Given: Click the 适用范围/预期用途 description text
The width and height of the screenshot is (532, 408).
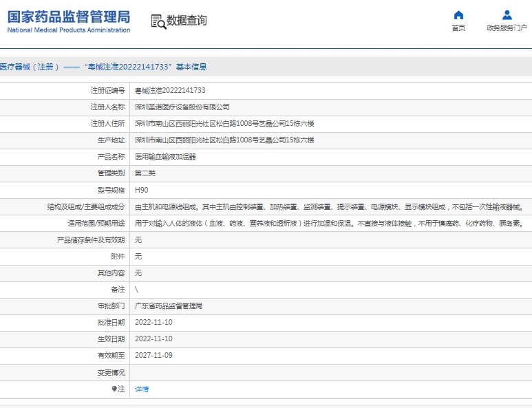Looking at the screenshot, I should [329, 223].
